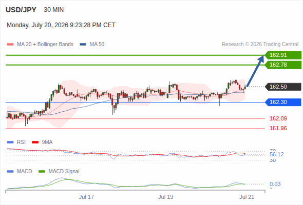The image size is (303, 205).
Task: Click the RSI 56.12 value readout
Action: point(277,154)
